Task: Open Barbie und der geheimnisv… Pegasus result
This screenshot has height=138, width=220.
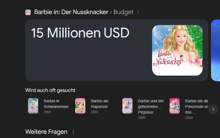Action: pyautogui.click(x=143, y=109)
